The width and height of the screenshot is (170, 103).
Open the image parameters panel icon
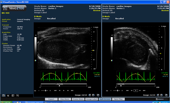[4, 96]
